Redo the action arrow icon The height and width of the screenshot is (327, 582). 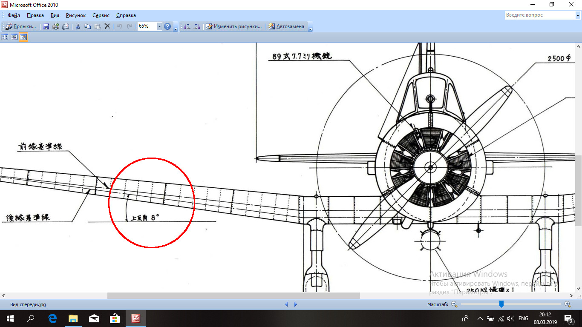129,26
